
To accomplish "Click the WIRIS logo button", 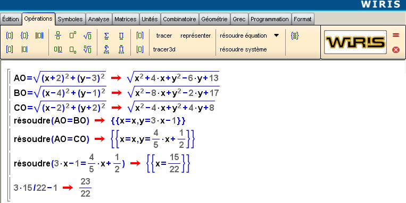I will pyautogui.click(x=355, y=42).
